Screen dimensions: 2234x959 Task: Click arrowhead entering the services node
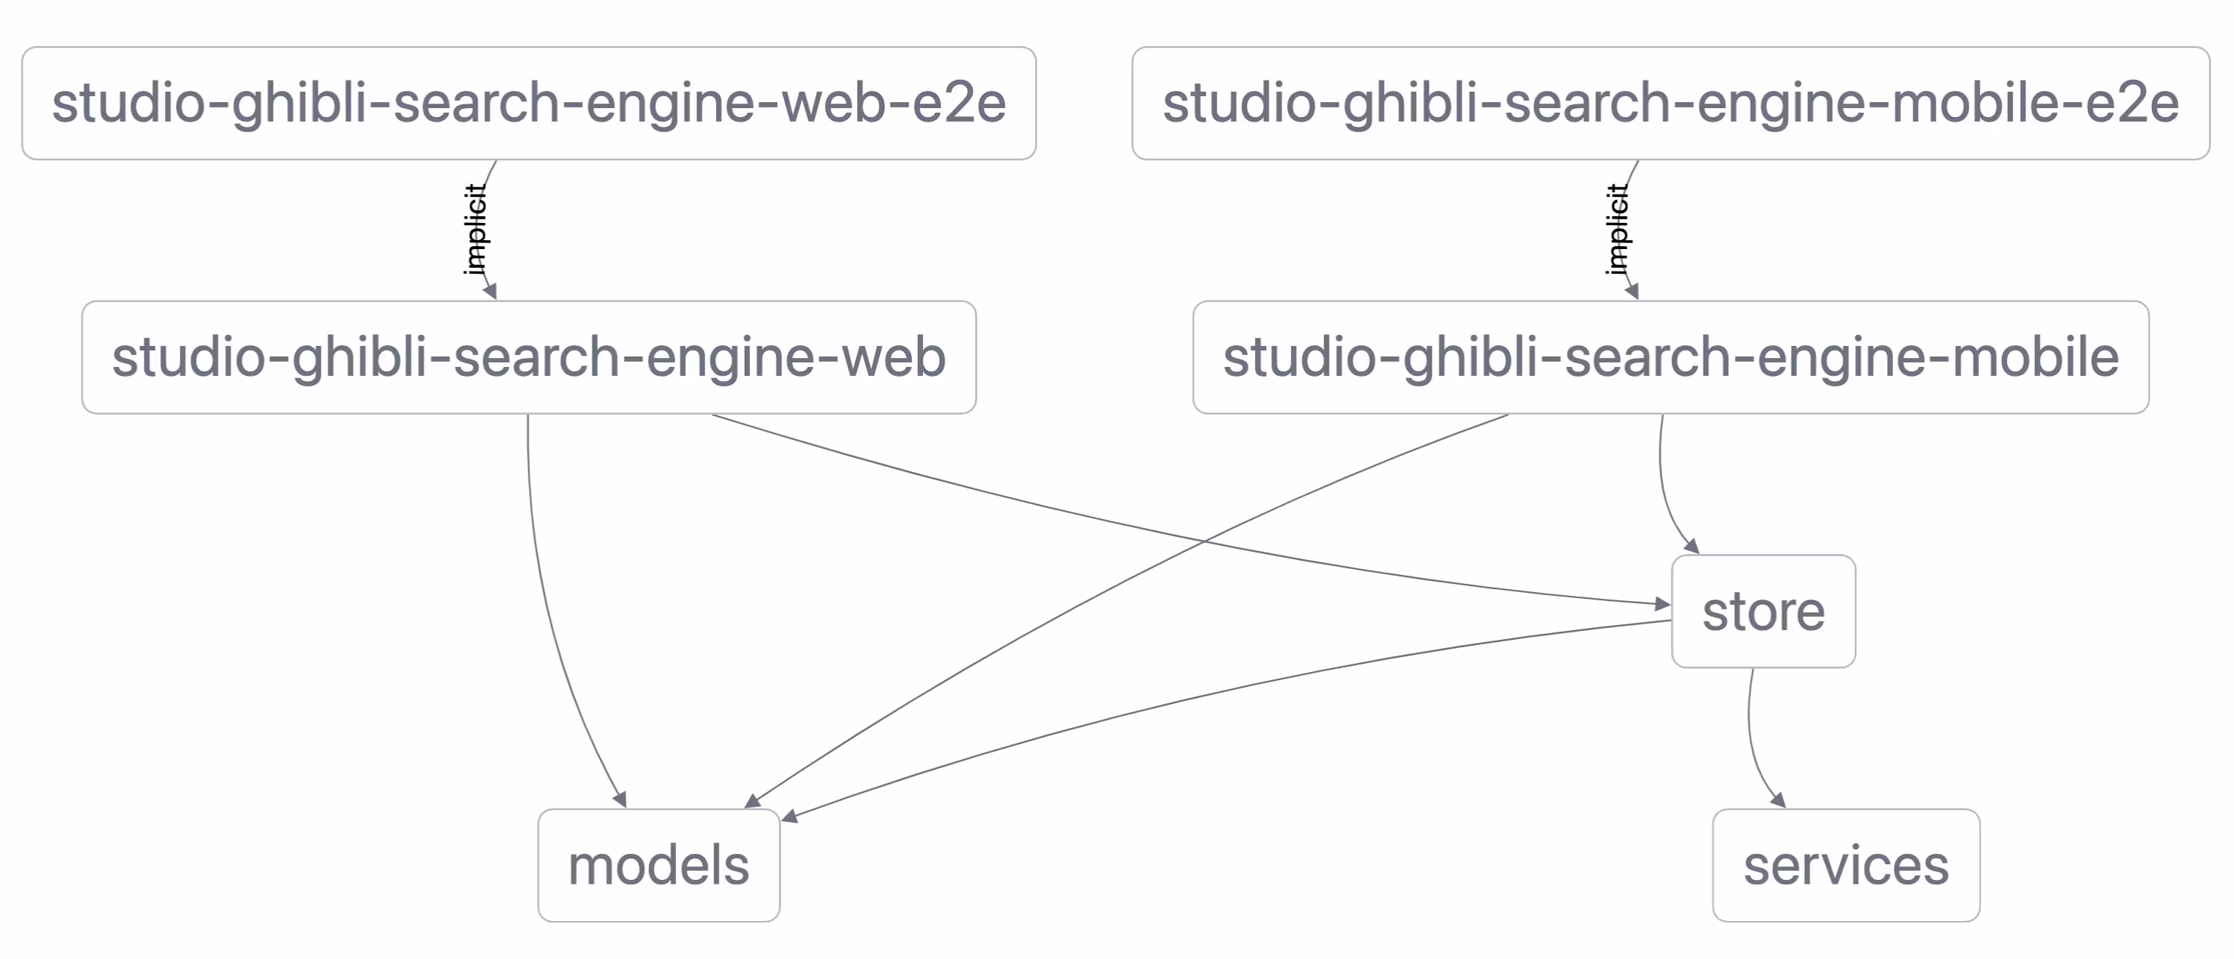click(x=1778, y=799)
